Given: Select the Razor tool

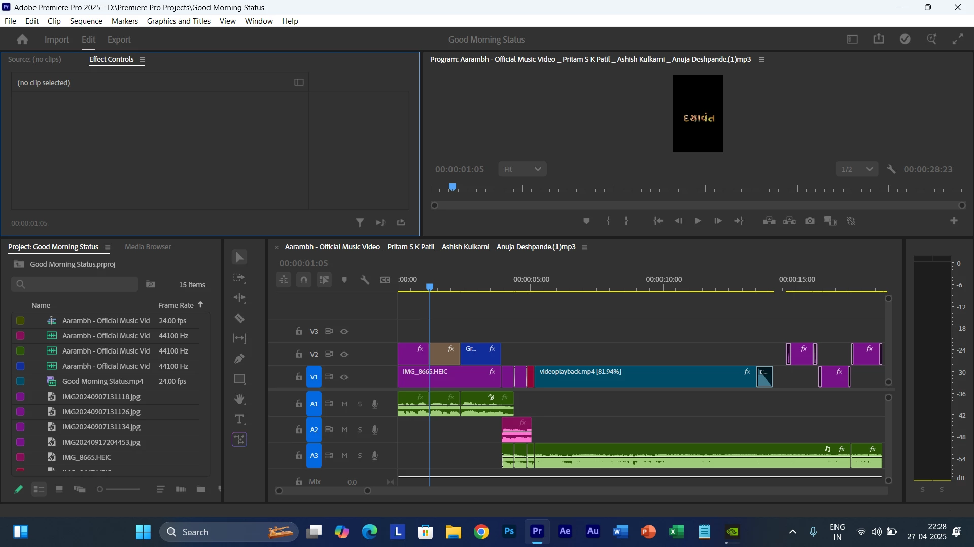Looking at the screenshot, I should (x=239, y=318).
